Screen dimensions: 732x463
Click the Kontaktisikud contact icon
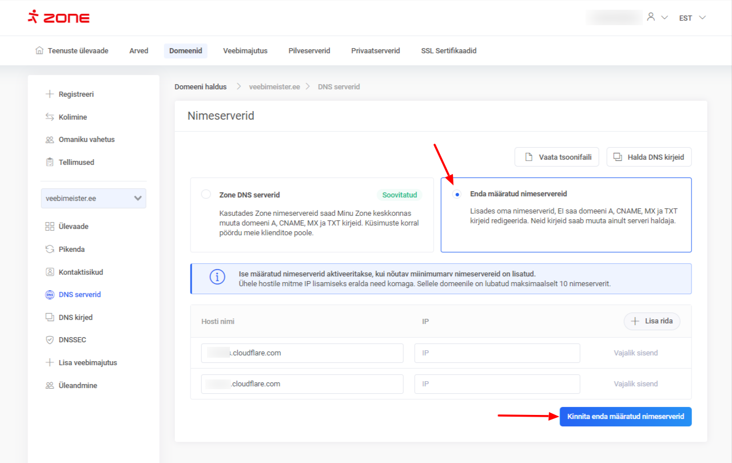(x=49, y=272)
